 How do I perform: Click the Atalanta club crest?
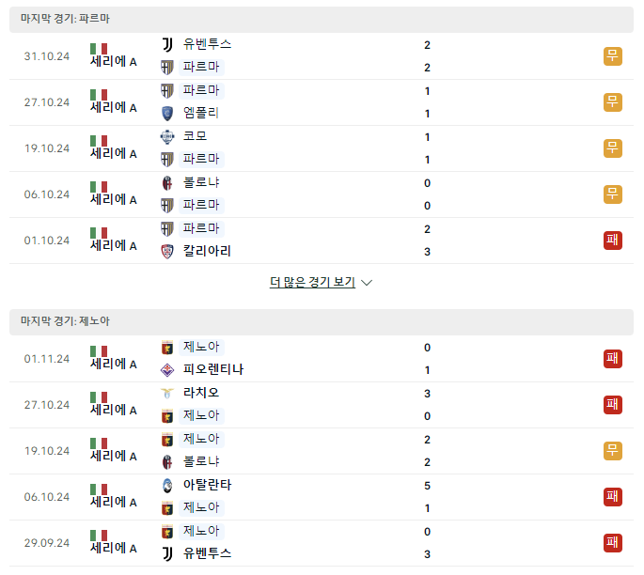(167, 486)
